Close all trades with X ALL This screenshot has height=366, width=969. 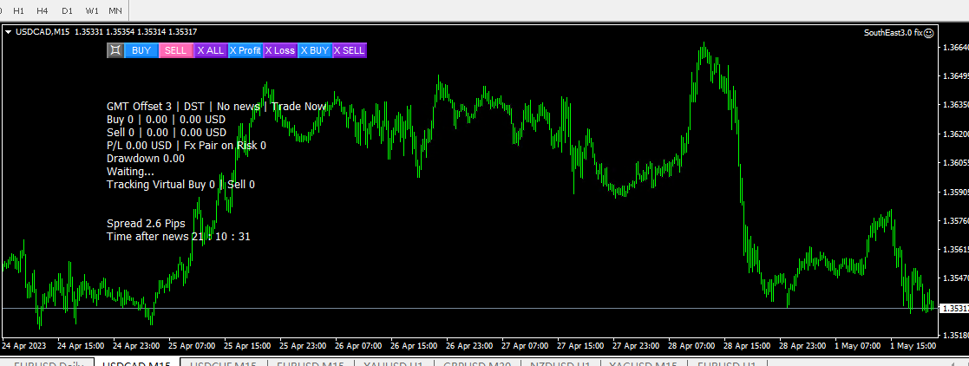pyautogui.click(x=211, y=50)
